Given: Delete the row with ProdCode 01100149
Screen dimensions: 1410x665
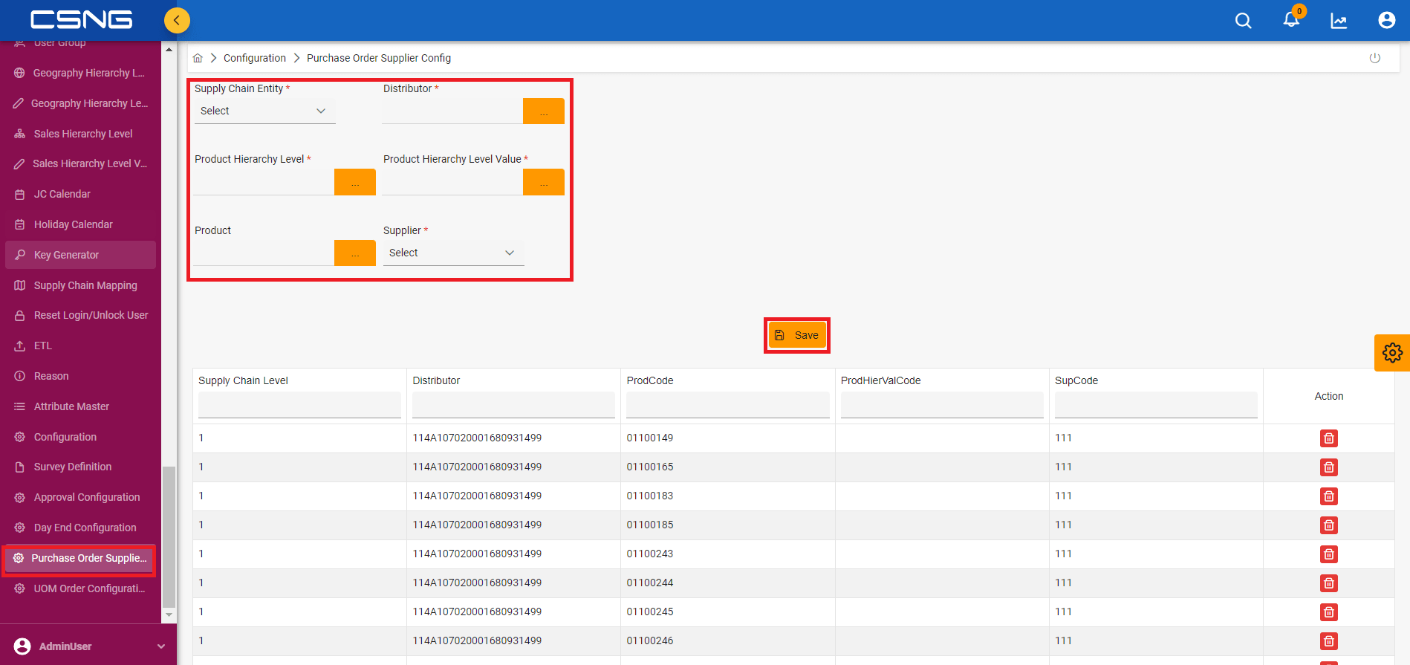Looking at the screenshot, I should click(x=1329, y=438).
